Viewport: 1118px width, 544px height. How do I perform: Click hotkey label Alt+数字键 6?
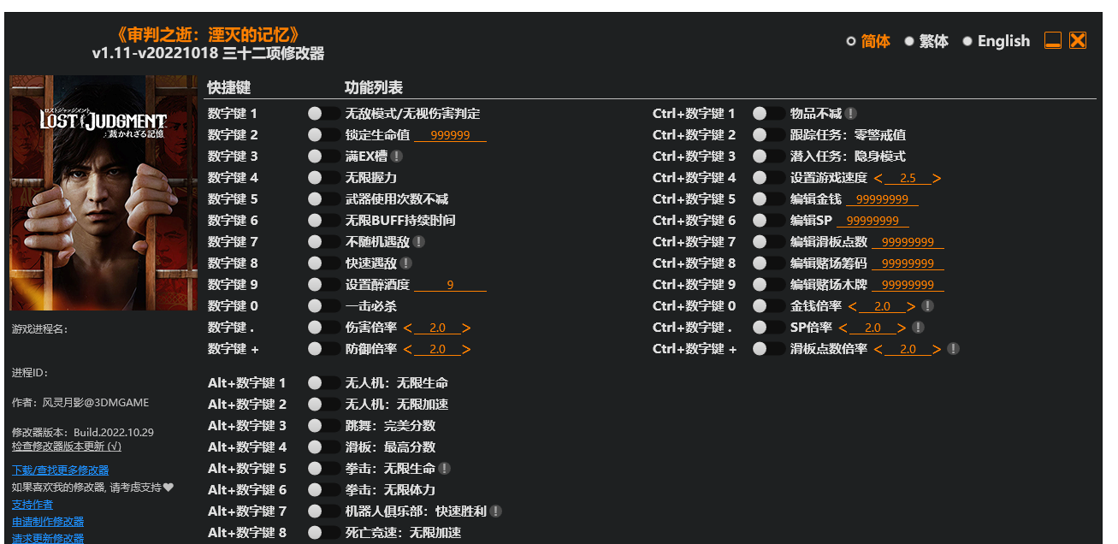tap(247, 490)
